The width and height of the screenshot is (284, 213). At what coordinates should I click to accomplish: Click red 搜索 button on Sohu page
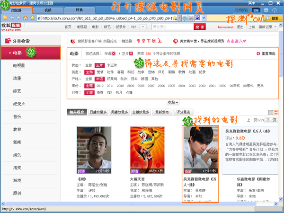coord(200,27)
